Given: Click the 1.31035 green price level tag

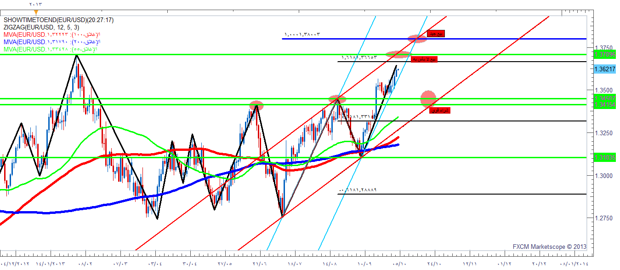Looking at the screenshot, I should pyautogui.click(x=604, y=157).
